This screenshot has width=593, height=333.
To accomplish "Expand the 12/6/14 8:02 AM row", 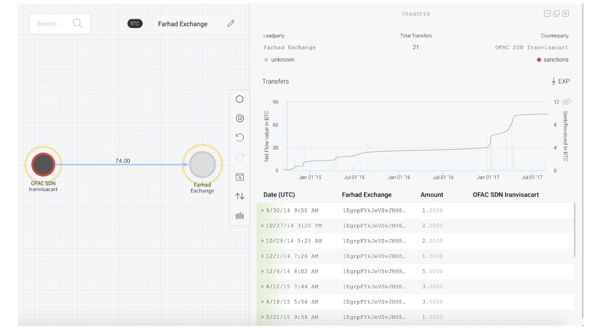I will click(x=263, y=271).
